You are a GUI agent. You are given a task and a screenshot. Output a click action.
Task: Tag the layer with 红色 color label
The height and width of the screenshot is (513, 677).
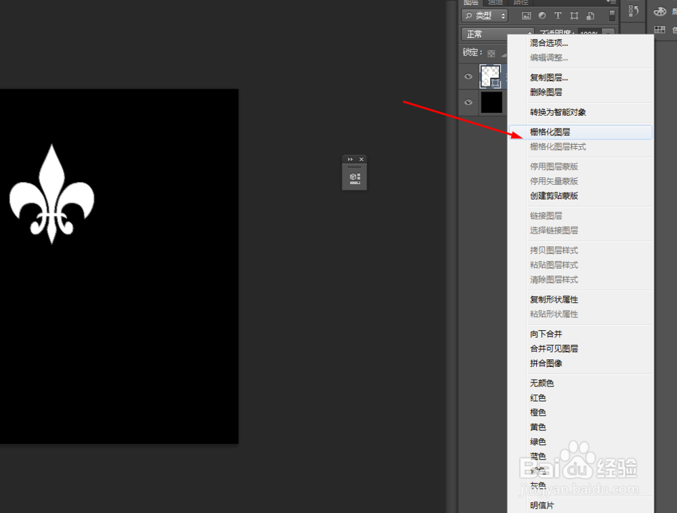tap(538, 397)
